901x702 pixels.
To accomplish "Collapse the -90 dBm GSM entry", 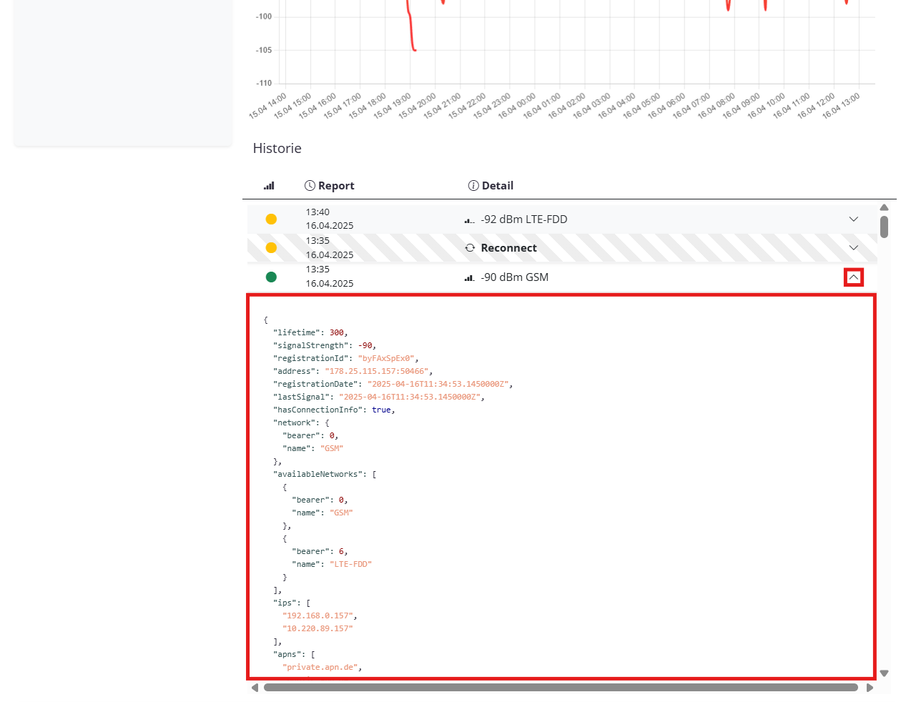I will pos(854,277).
